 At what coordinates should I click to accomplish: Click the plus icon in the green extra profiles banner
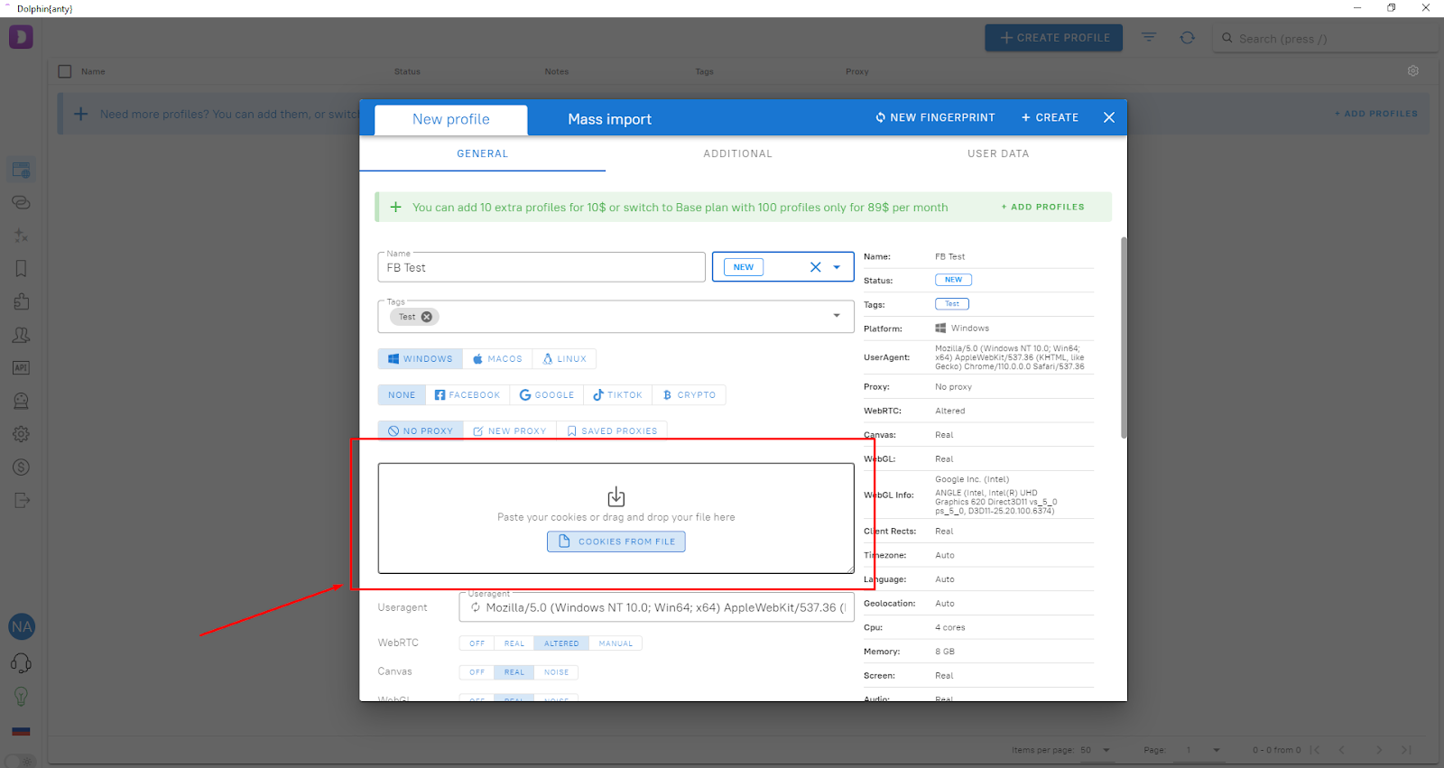pos(395,207)
